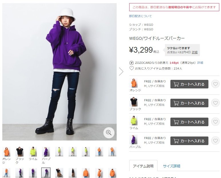Open 詳細 link in ツケ払い notice
Viewport: 221px width, 178px height.
[194, 52]
